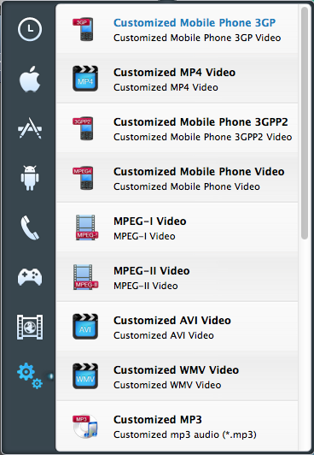Viewport: 314px width, 455px height.
Task: Click the MPEG4 phone icon
Action: [84, 178]
